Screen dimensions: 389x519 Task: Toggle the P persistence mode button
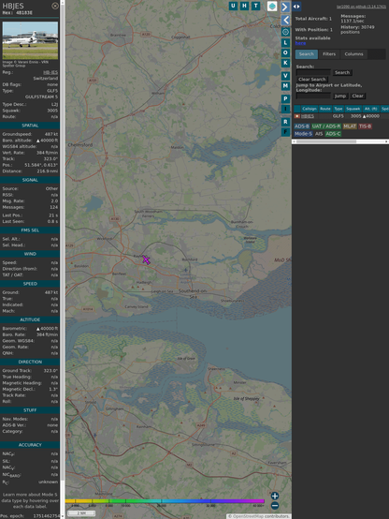point(285,98)
